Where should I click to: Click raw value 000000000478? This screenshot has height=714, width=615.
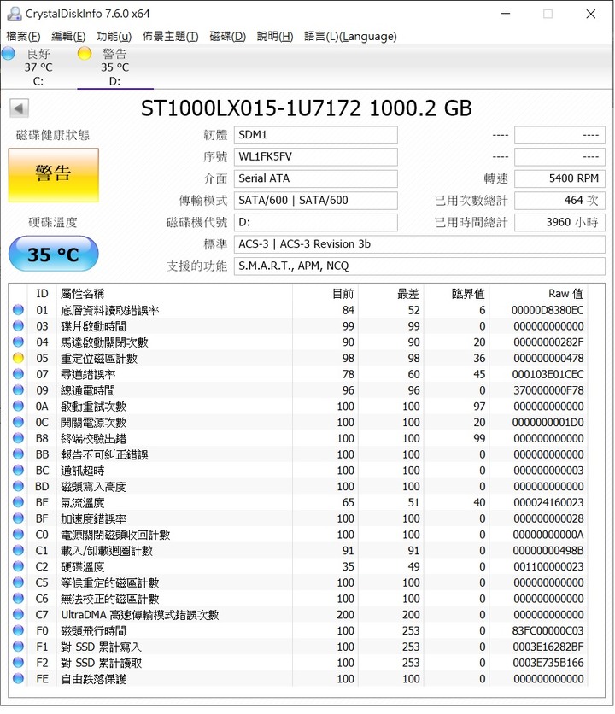click(x=548, y=359)
